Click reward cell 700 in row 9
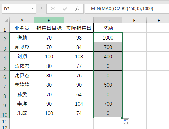Viewport: 169px width, 129px height. click(x=108, y=104)
